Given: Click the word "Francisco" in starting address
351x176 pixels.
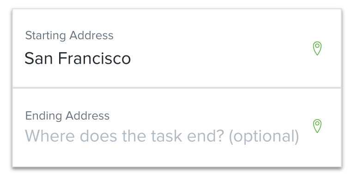Looking at the screenshot, I should click(x=95, y=58).
